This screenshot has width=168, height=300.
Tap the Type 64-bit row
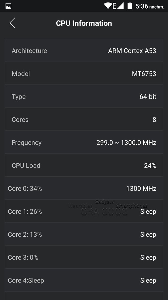point(84,96)
